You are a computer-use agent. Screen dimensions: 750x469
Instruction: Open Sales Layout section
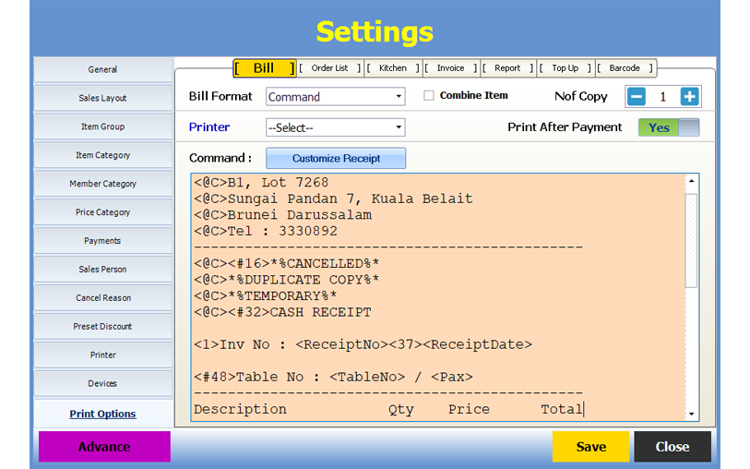pyautogui.click(x=102, y=98)
